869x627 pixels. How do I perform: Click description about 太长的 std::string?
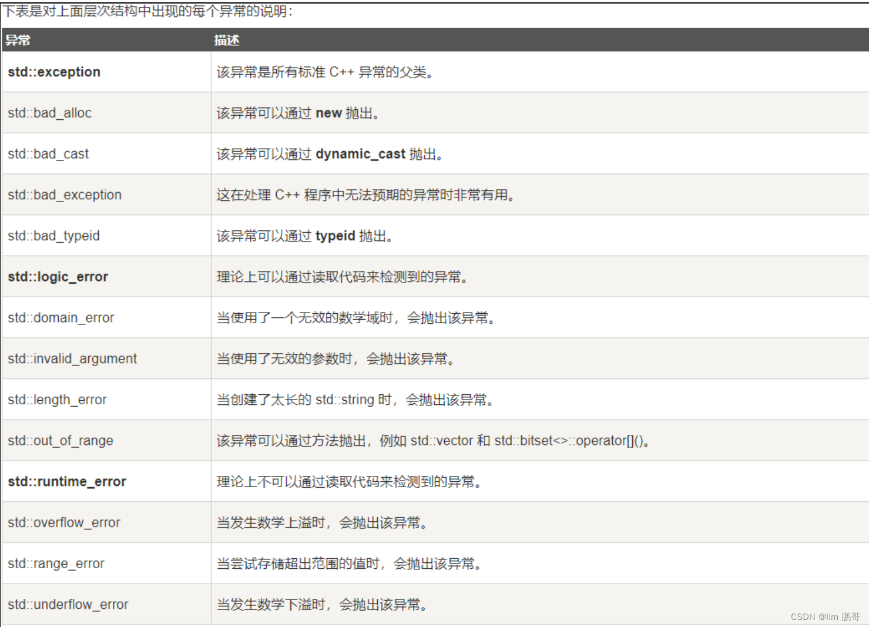[x=355, y=400]
